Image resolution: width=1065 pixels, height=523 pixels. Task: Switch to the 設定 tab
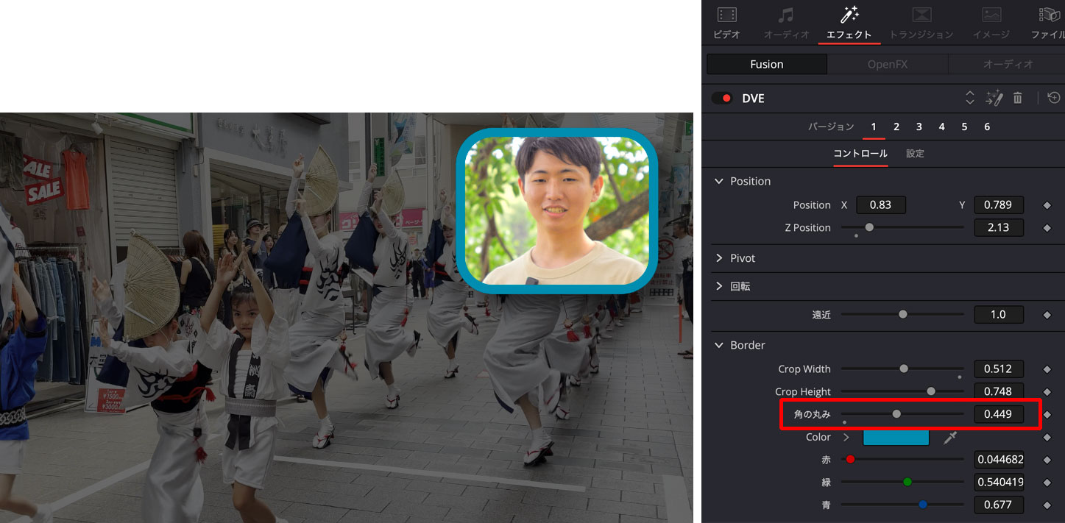click(915, 154)
